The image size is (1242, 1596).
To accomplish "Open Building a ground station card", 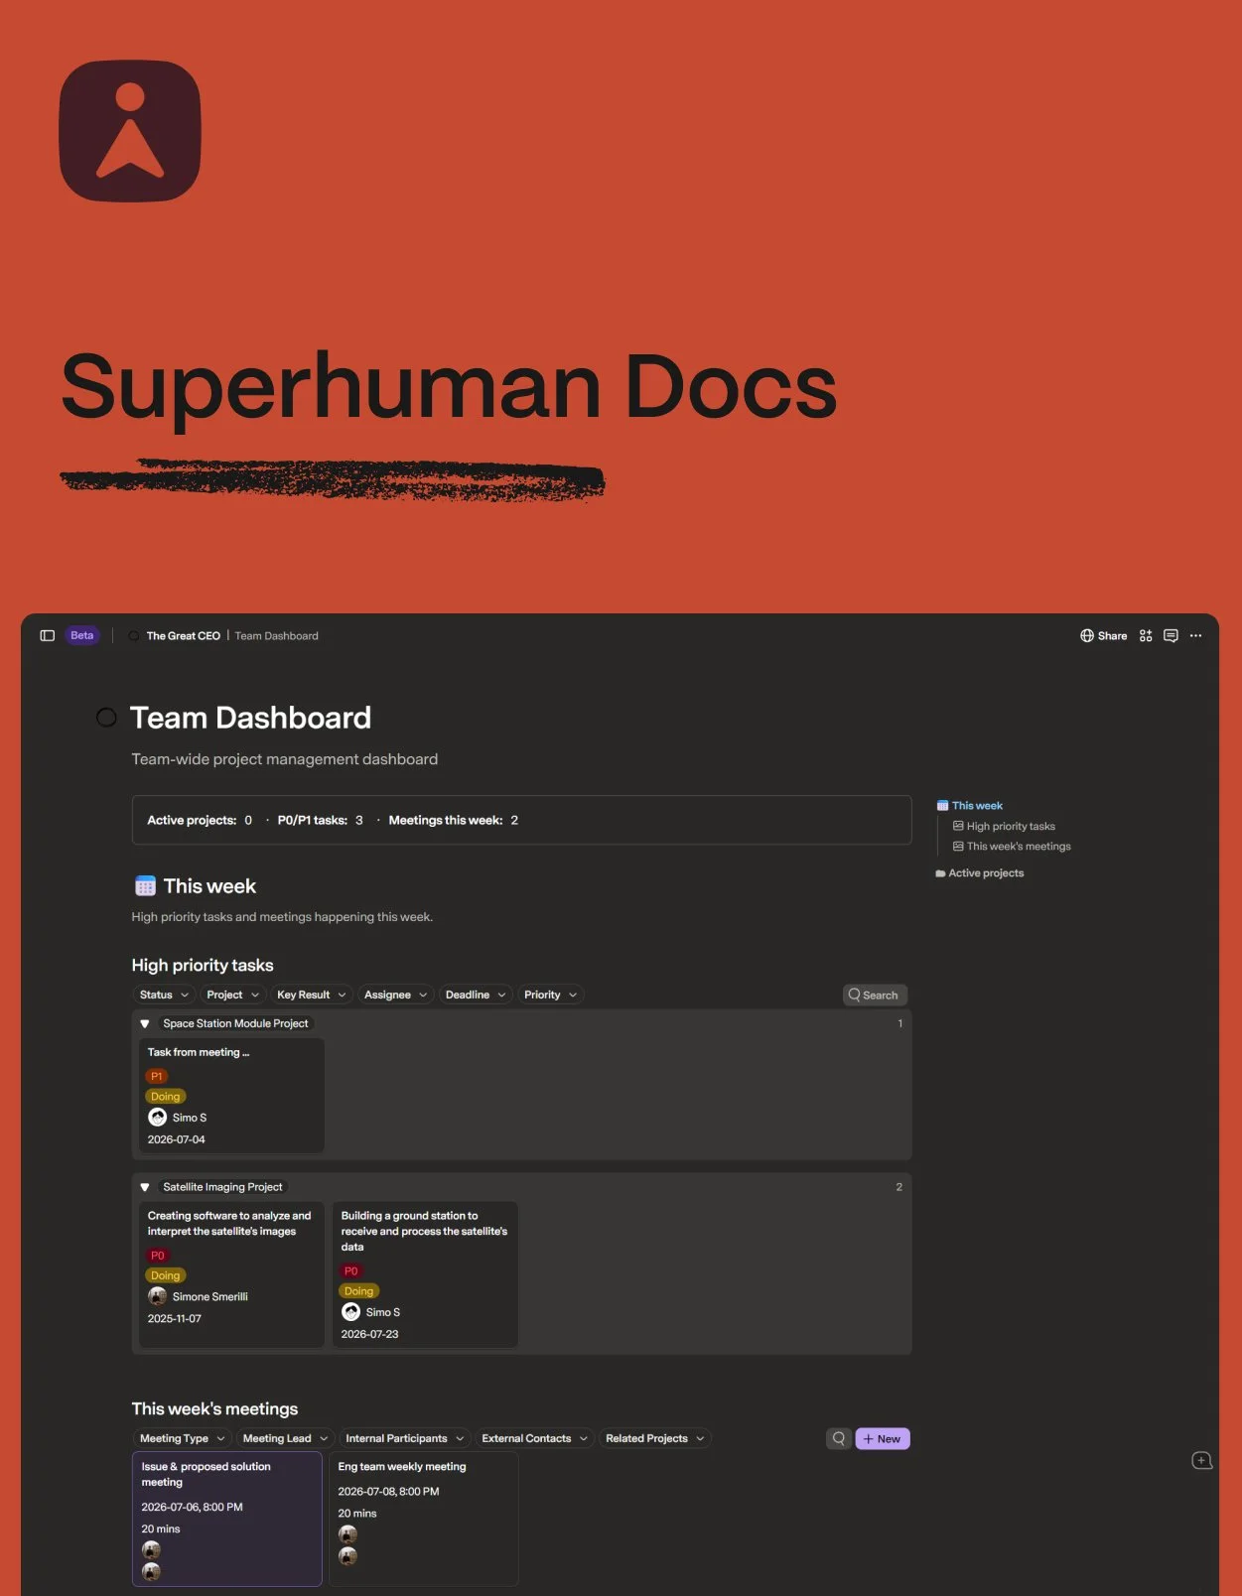I will point(425,1274).
